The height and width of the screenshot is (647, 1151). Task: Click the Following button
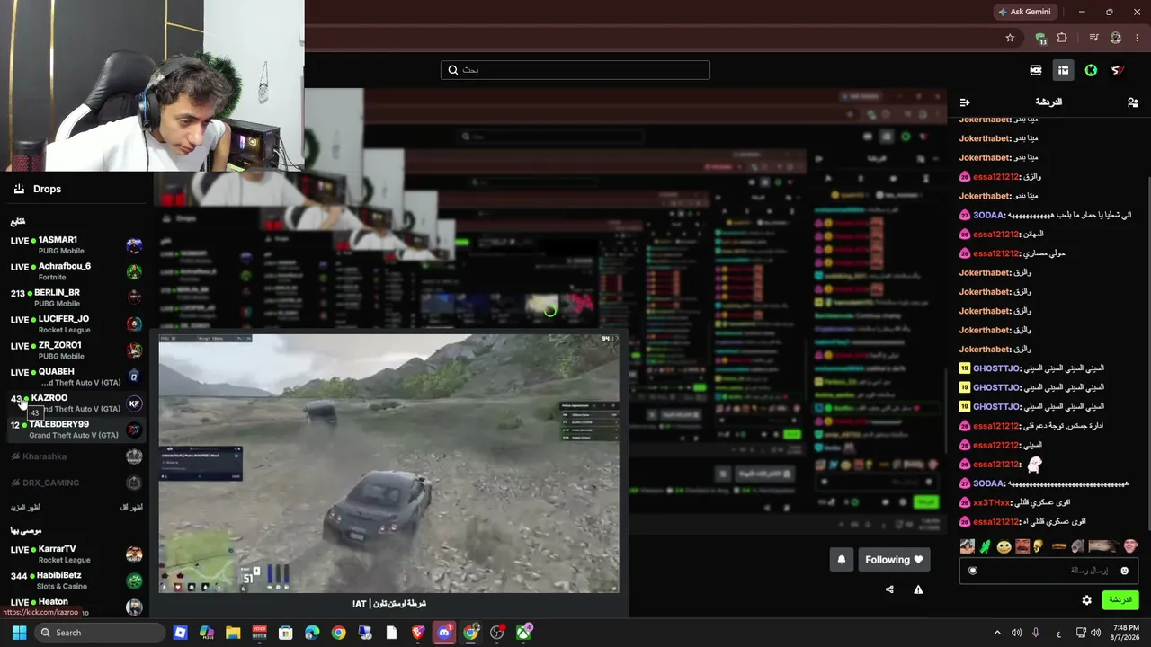pos(894,560)
